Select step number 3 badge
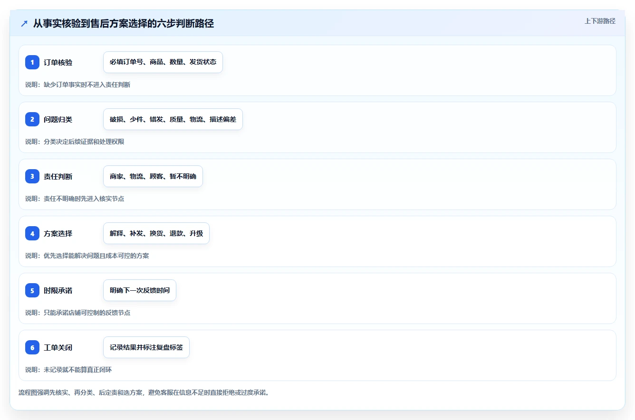 32,176
